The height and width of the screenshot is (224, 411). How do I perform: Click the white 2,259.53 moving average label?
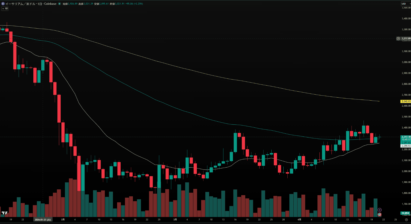pyautogui.click(x=406, y=146)
